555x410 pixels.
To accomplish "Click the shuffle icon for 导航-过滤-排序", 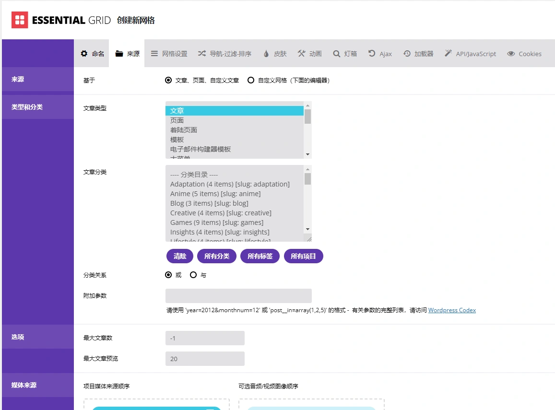I will click(202, 54).
